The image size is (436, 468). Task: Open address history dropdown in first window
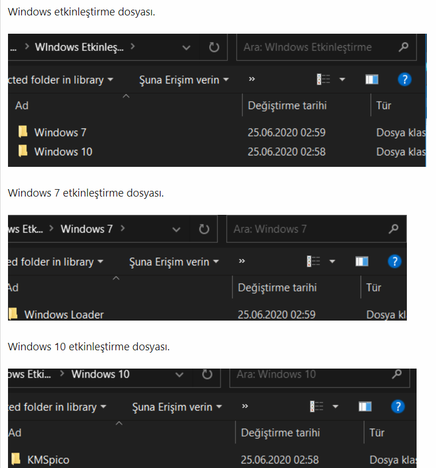(186, 47)
